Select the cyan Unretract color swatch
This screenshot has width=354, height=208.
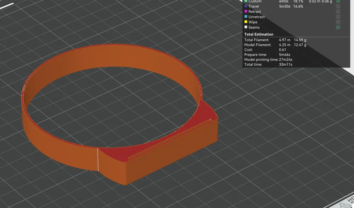click(246, 17)
